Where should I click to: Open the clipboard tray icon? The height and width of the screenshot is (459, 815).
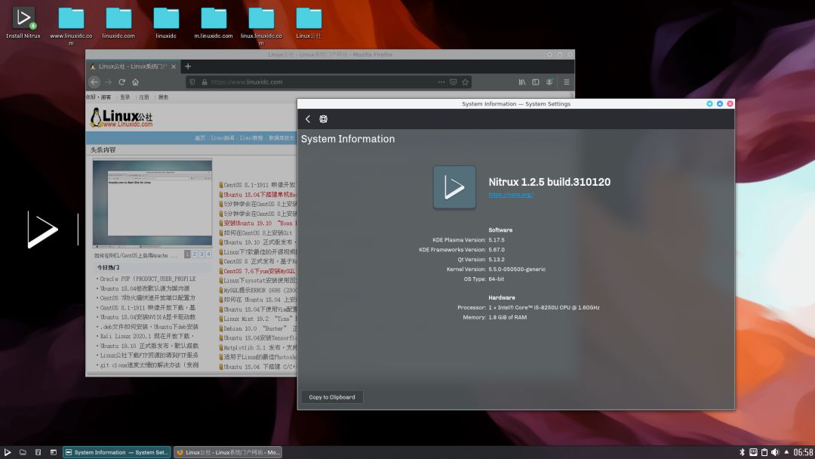(764, 452)
